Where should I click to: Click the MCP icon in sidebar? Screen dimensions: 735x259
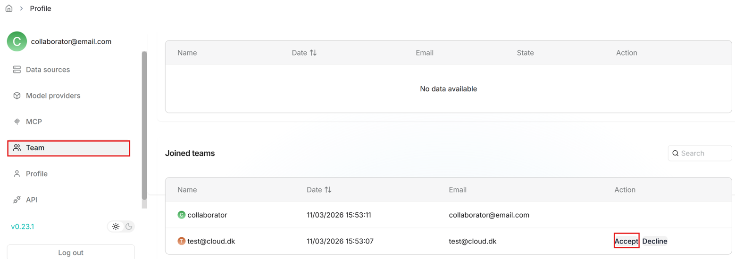tap(17, 122)
